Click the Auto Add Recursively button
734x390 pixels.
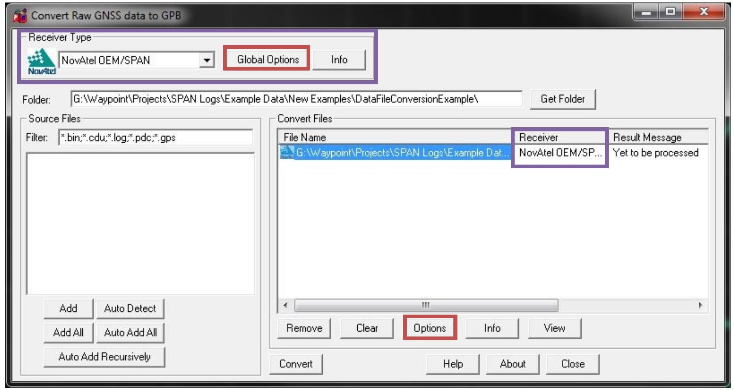coord(104,357)
